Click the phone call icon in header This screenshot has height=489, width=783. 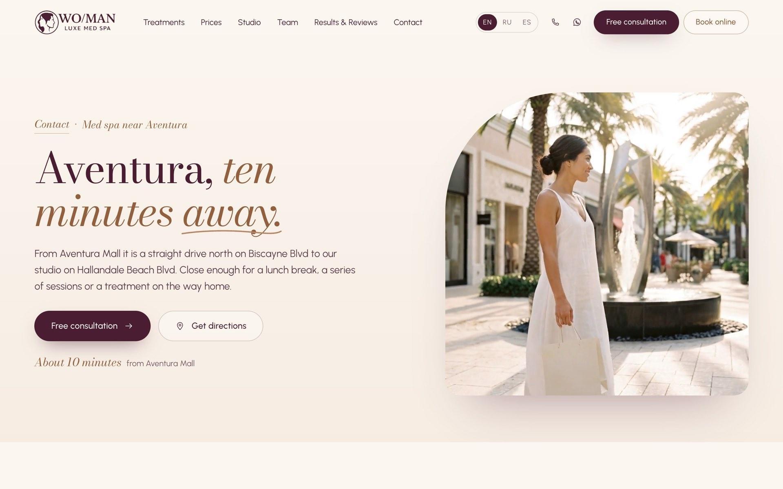point(555,22)
